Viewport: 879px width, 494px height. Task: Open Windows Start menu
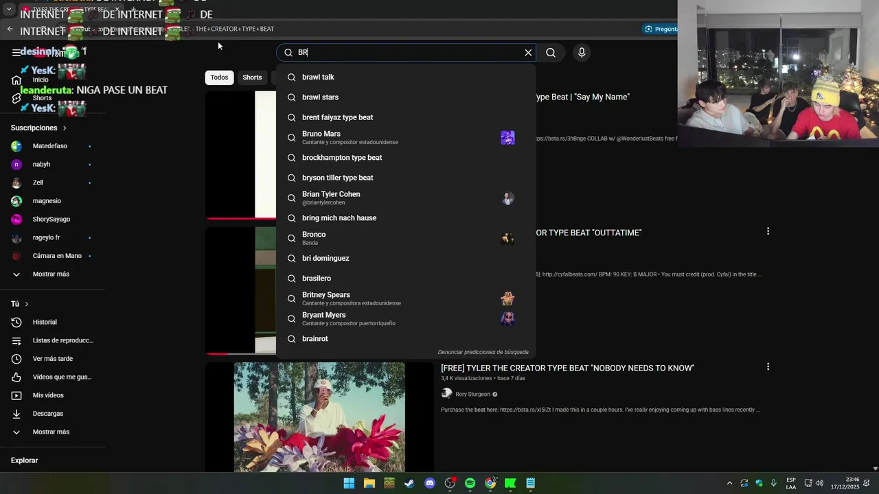pyautogui.click(x=349, y=483)
